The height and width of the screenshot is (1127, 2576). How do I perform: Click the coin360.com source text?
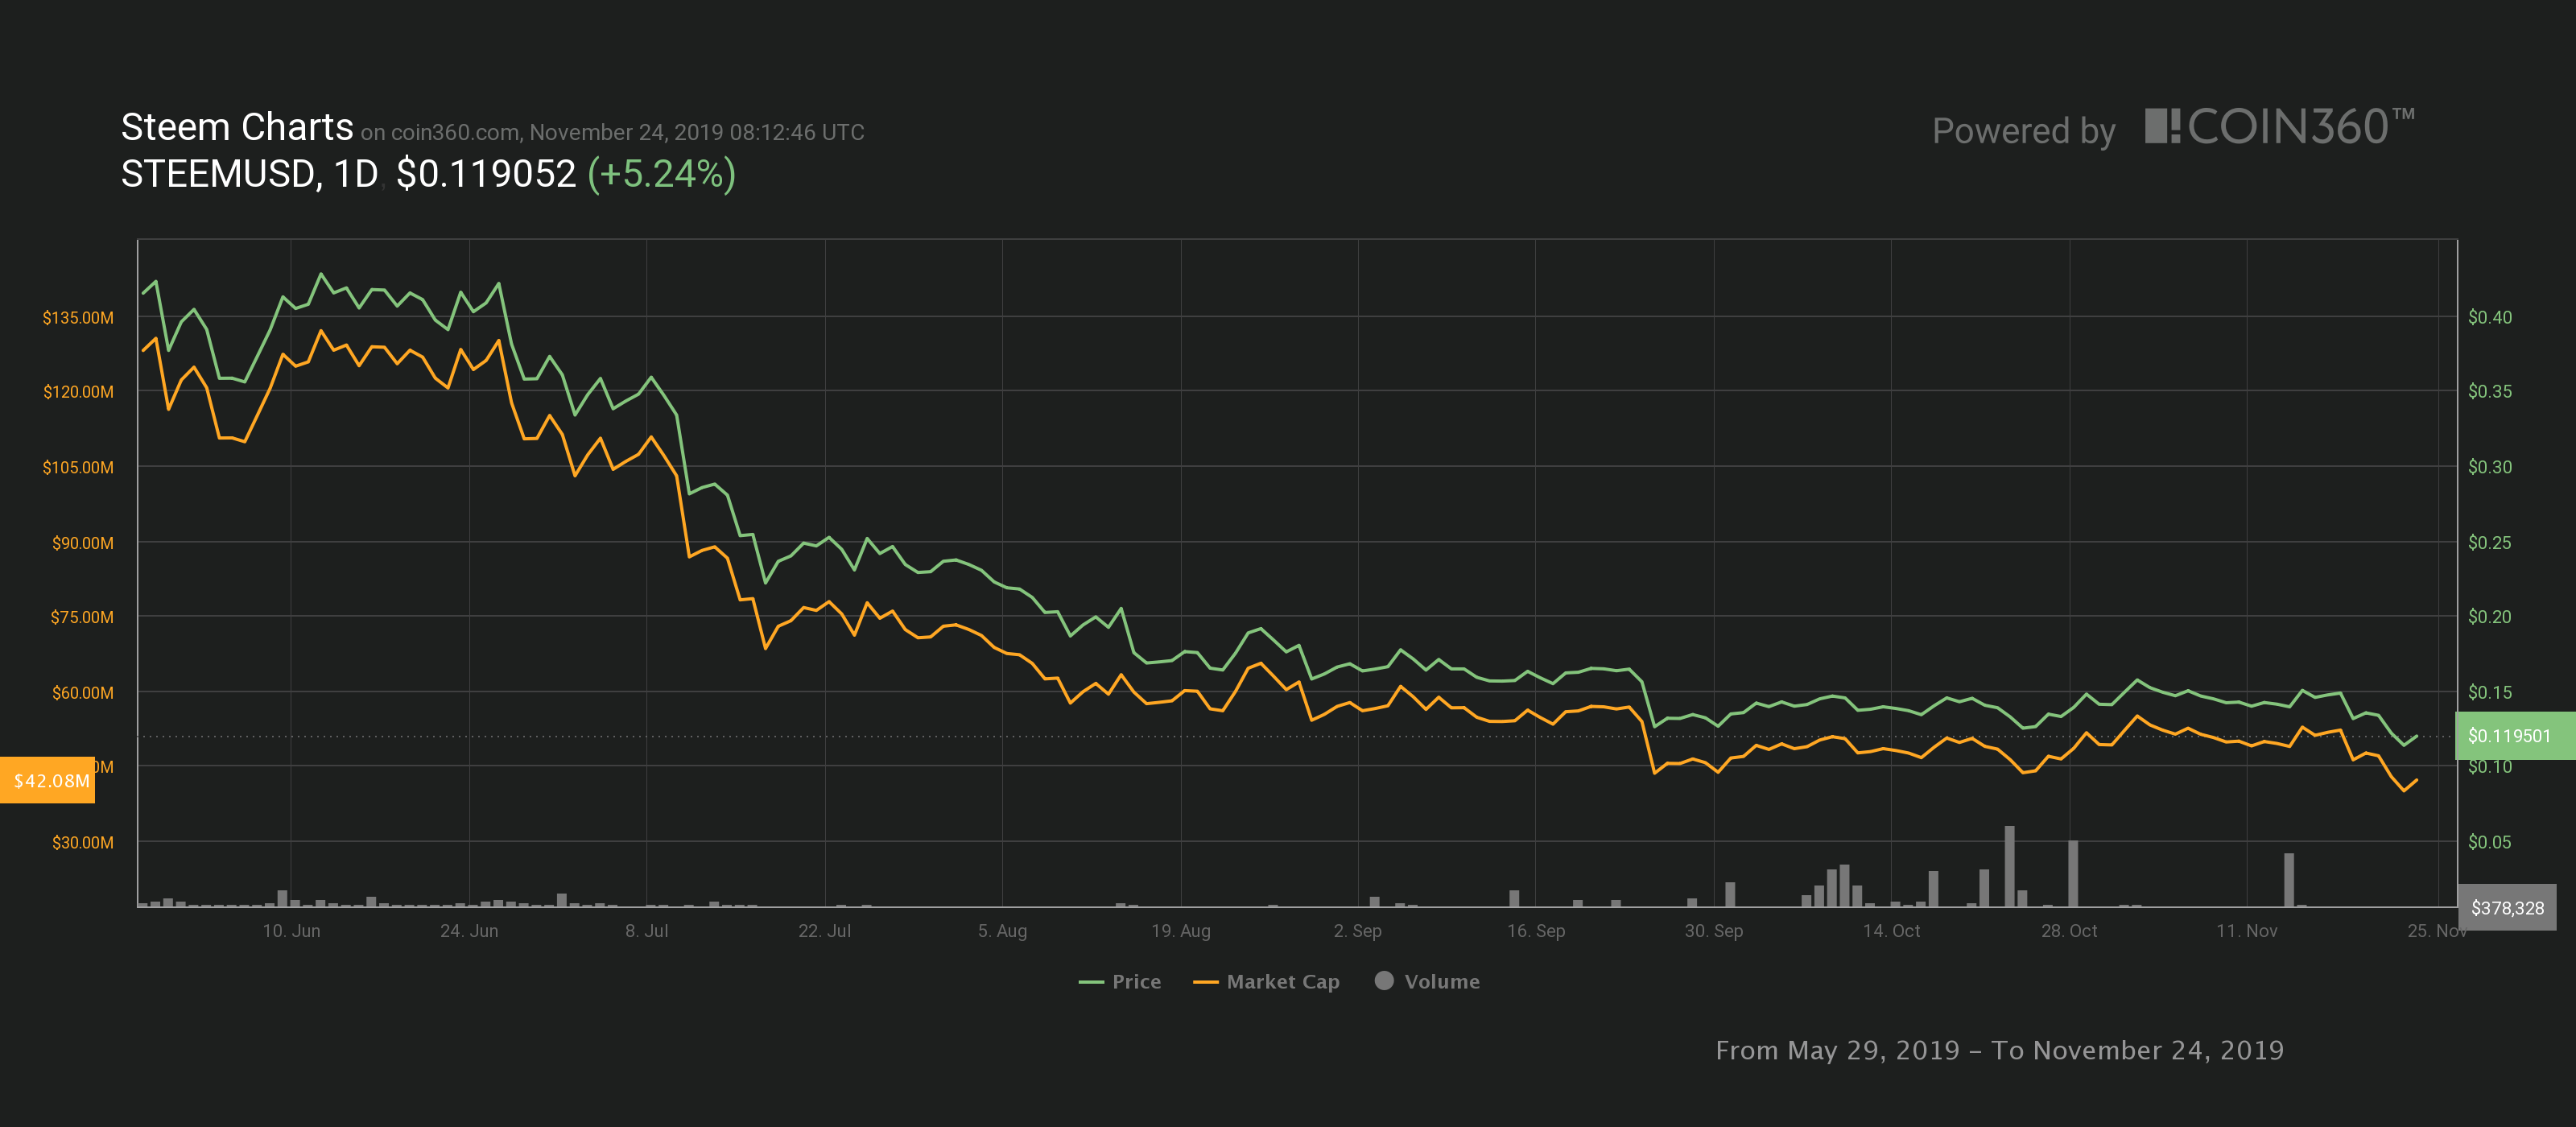(x=454, y=133)
